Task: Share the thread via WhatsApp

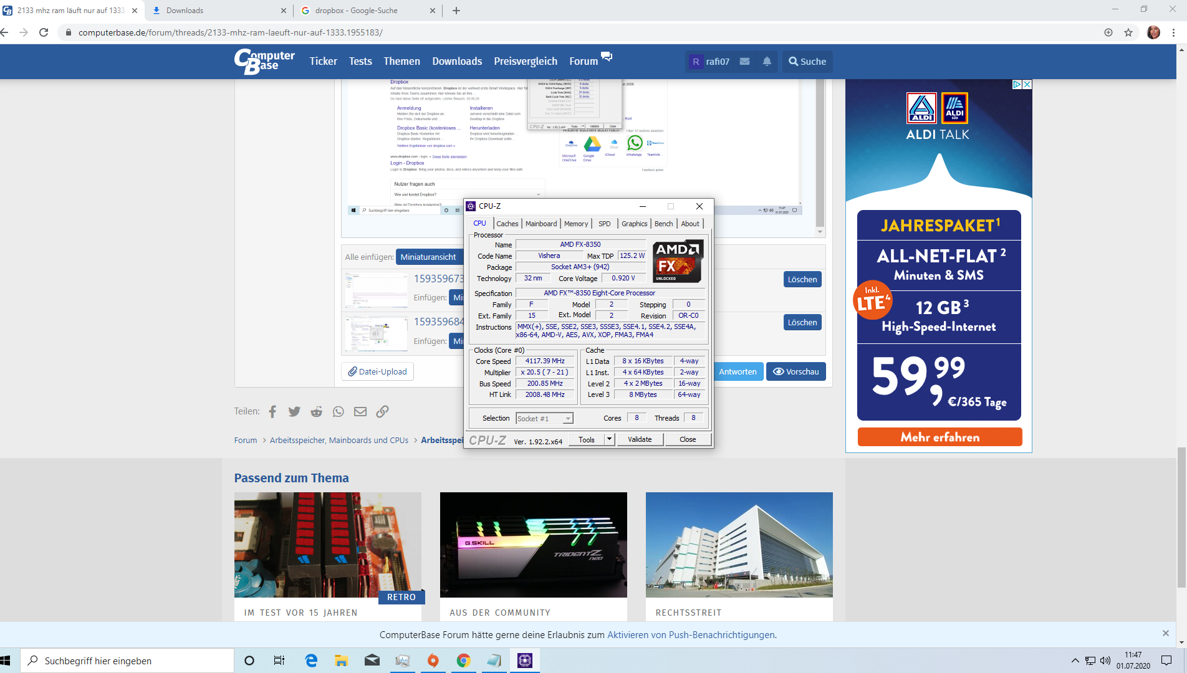Action: point(339,411)
